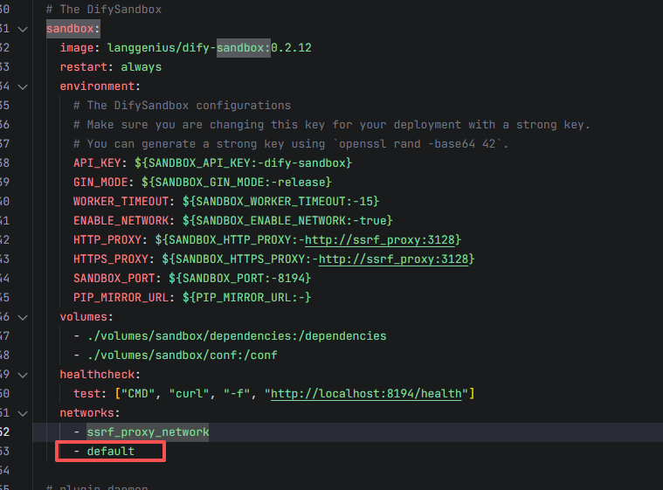Click the volumes: key
663x490 pixels.
(x=86, y=317)
